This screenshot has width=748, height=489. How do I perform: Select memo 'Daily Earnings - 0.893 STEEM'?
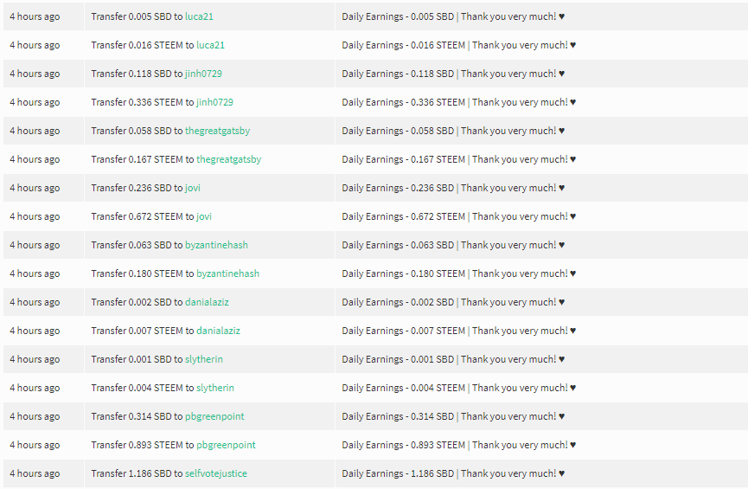(404, 446)
